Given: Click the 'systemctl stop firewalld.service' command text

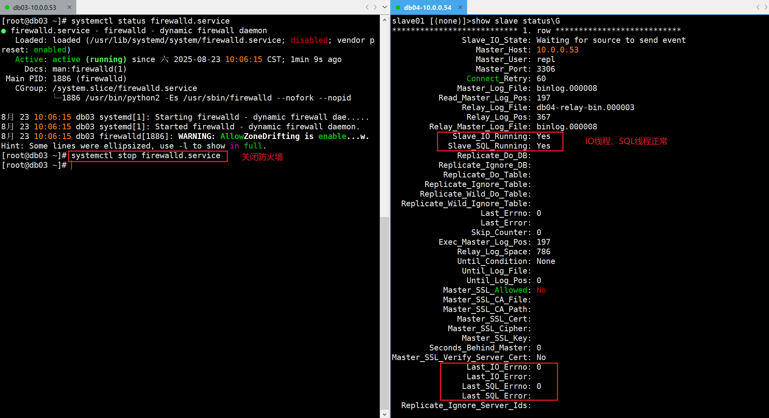Looking at the screenshot, I should pos(146,155).
